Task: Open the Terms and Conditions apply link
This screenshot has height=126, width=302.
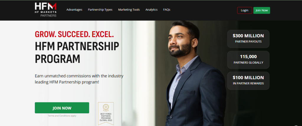Action: (62, 116)
